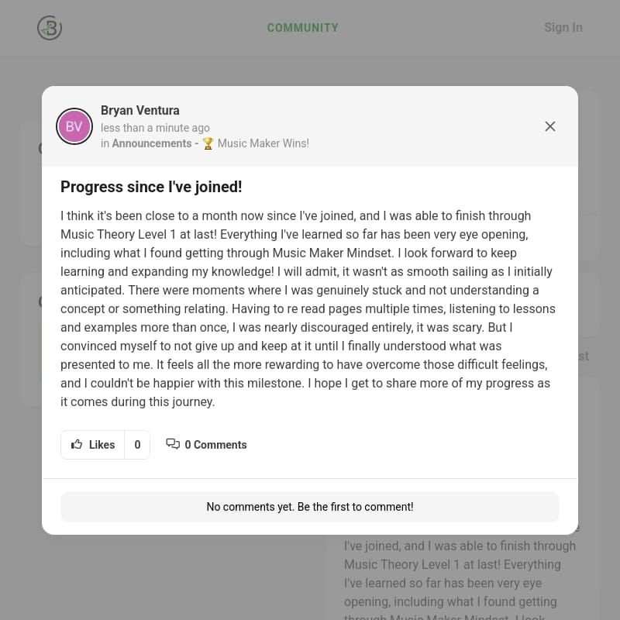
Task: Click the post body paragraph text
Action: tap(308, 308)
